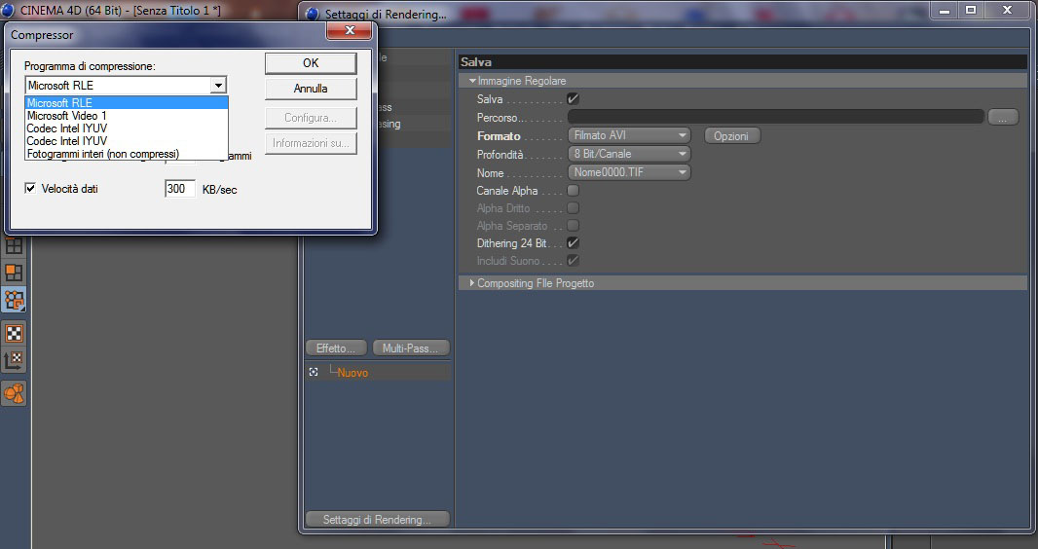Click the target icon beside Nuovo
Screen dimensions: 1038x549
click(x=314, y=373)
